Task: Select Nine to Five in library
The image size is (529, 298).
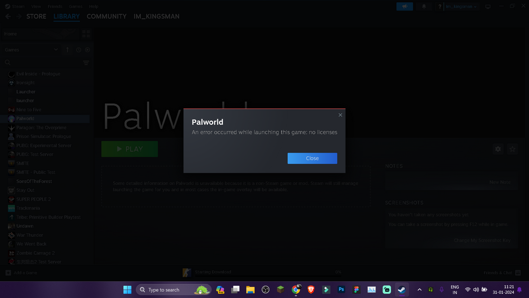Action: tap(29, 110)
